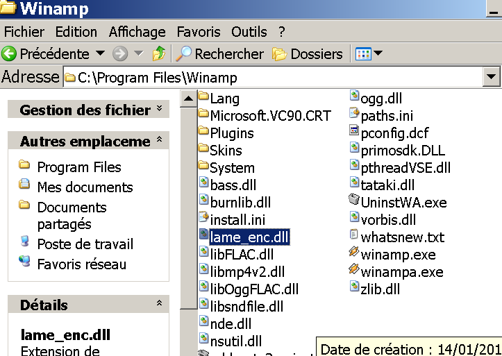Select the ogg.dll file icon
502x356 pixels.
(354, 96)
